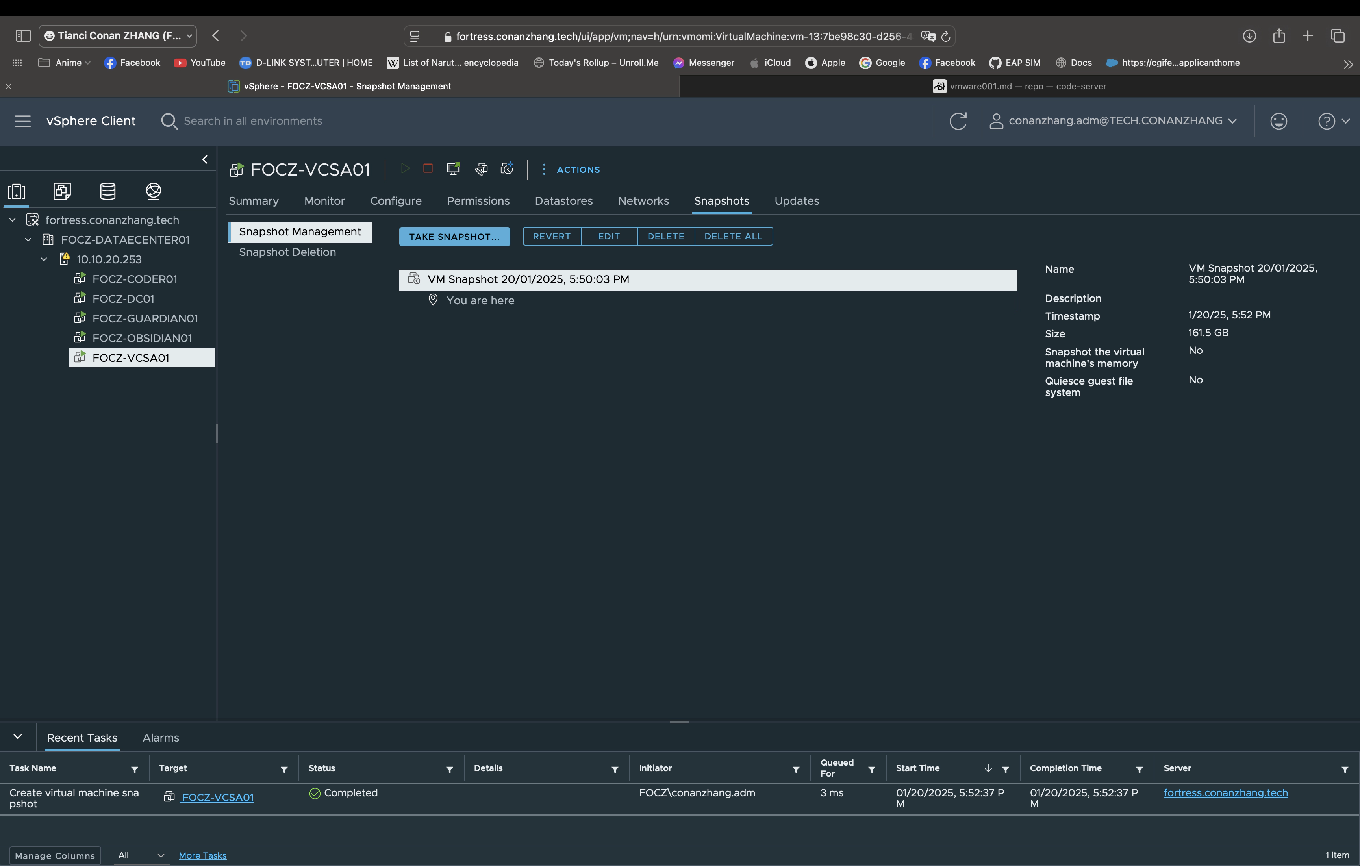This screenshot has width=1360, height=866.
Task: Click the Search in all environments field
Action: [x=252, y=121]
